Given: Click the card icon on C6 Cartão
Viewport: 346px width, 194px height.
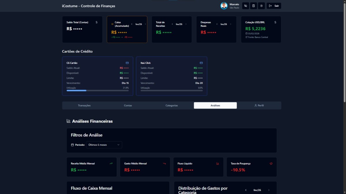Looking at the screenshot, I should [x=127, y=63].
